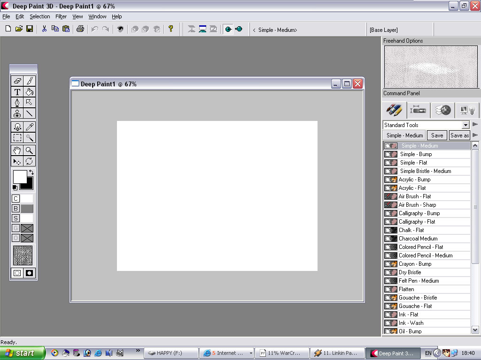Switch to brush settings tab in Command Panel

[x=418, y=110]
